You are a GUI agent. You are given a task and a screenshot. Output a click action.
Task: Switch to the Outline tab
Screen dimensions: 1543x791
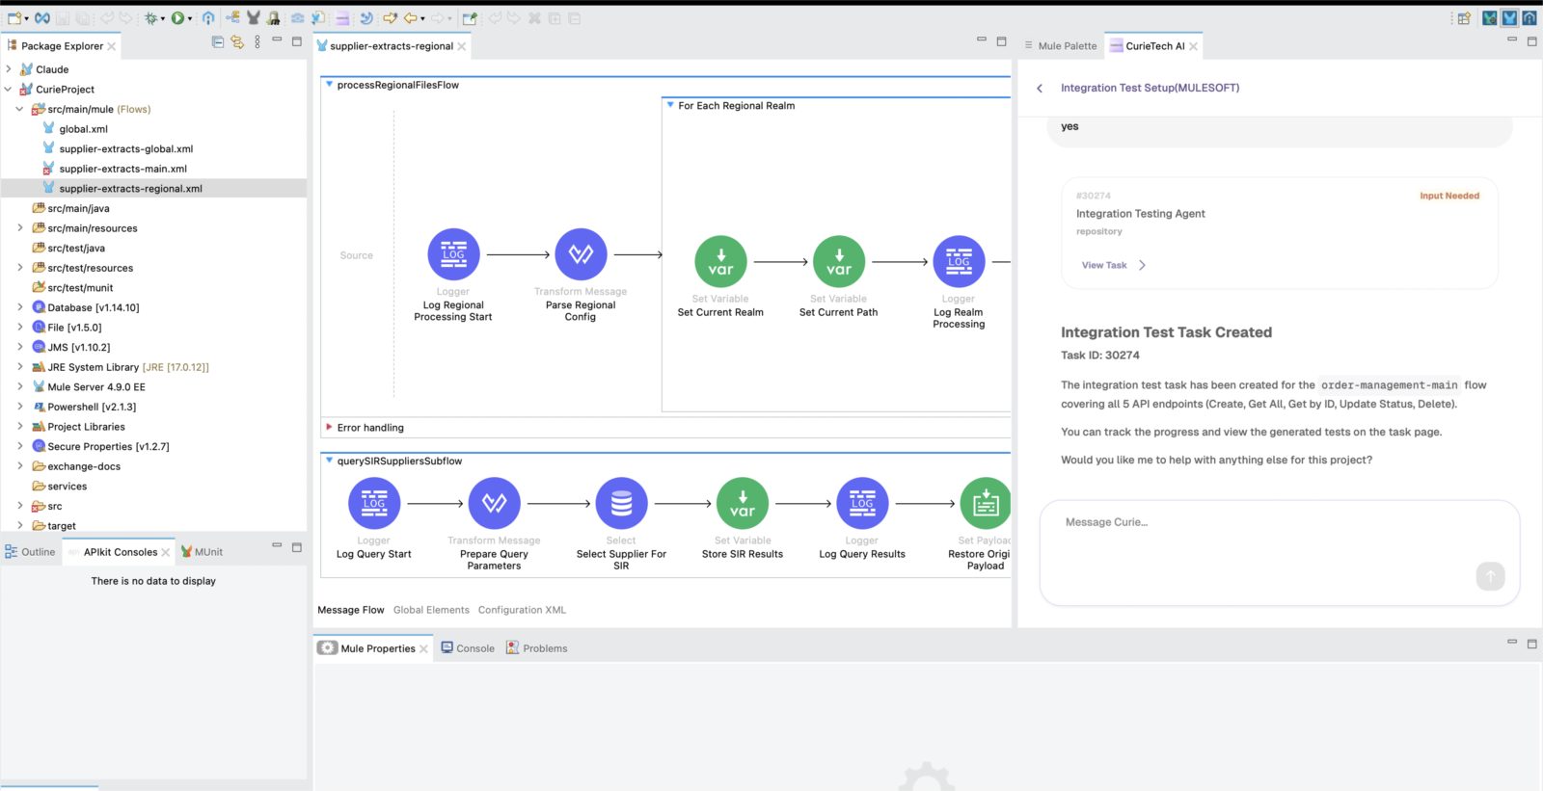(30, 552)
